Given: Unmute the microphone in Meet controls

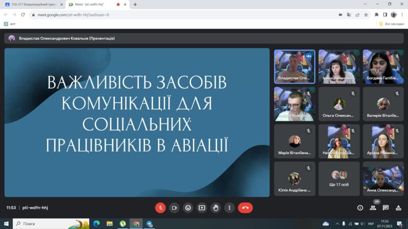Looking at the screenshot, I should pyautogui.click(x=160, y=208).
